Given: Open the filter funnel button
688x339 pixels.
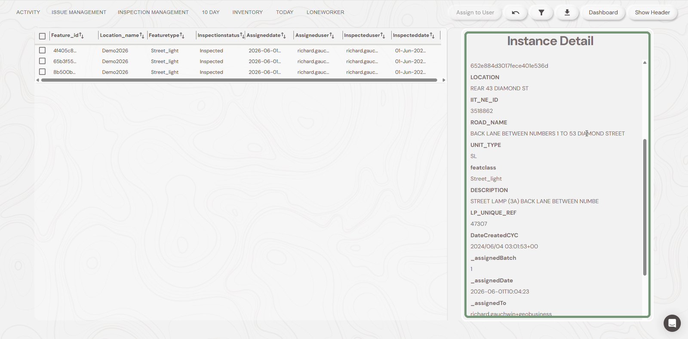Looking at the screenshot, I should tap(541, 12).
